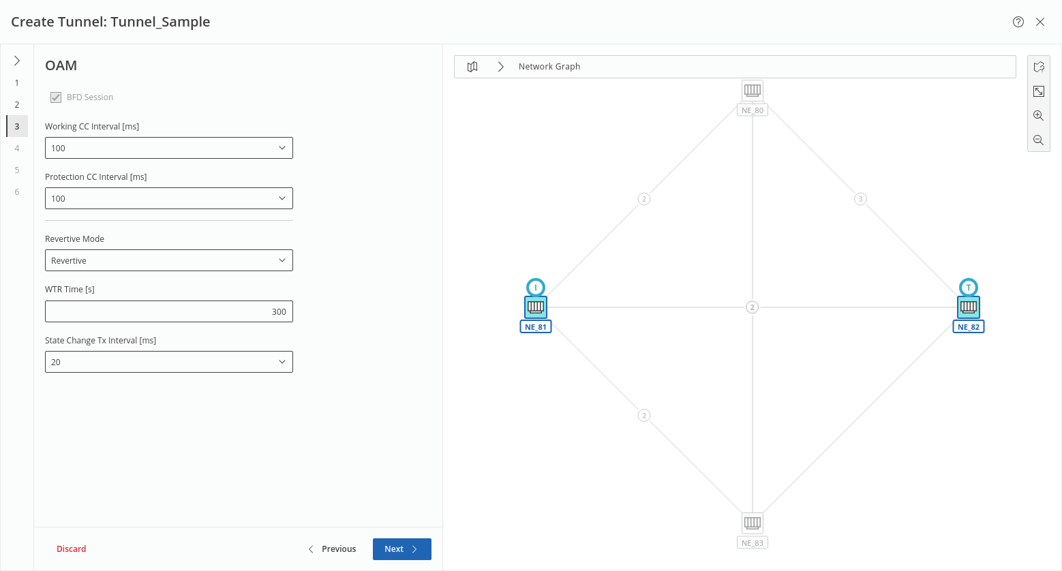Click the Next button
Viewport: 1062px width, 571px height.
click(x=401, y=549)
